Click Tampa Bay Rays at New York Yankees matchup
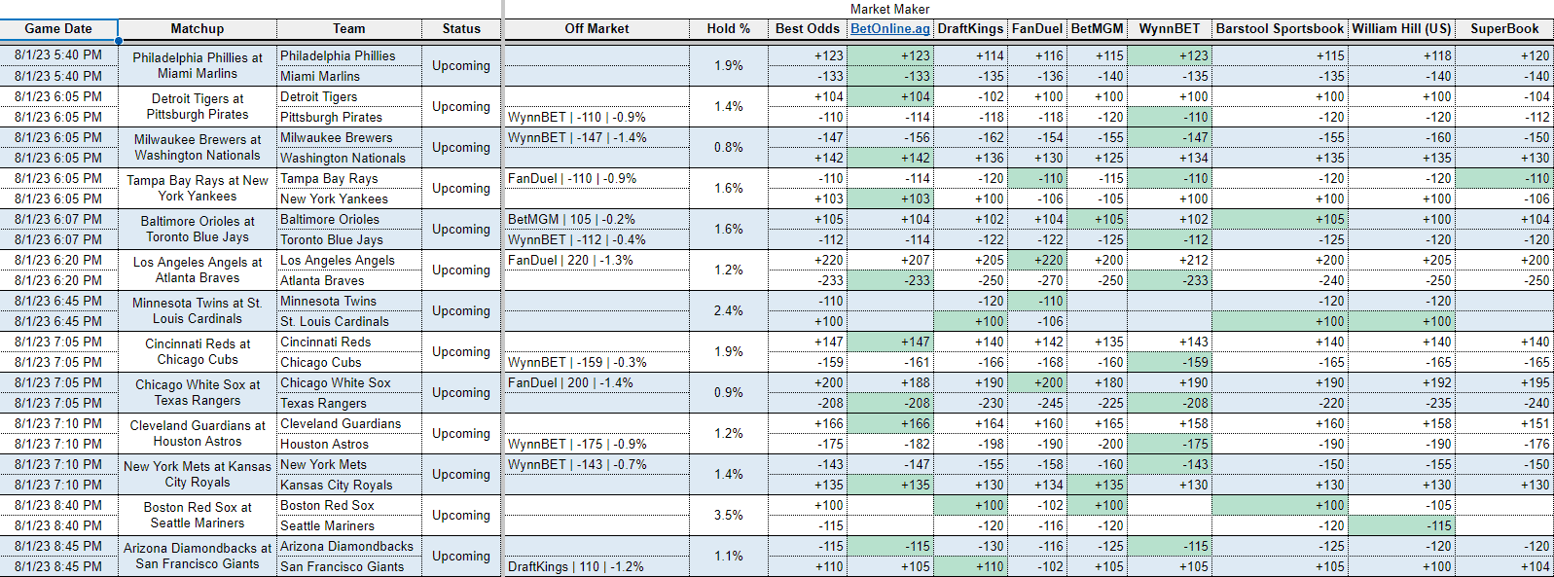This screenshot has width=1554, height=577. click(x=198, y=188)
